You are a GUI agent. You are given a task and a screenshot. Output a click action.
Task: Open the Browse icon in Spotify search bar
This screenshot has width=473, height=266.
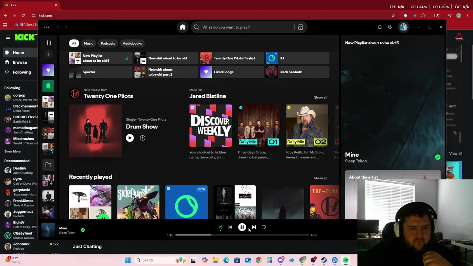pyautogui.click(x=300, y=27)
